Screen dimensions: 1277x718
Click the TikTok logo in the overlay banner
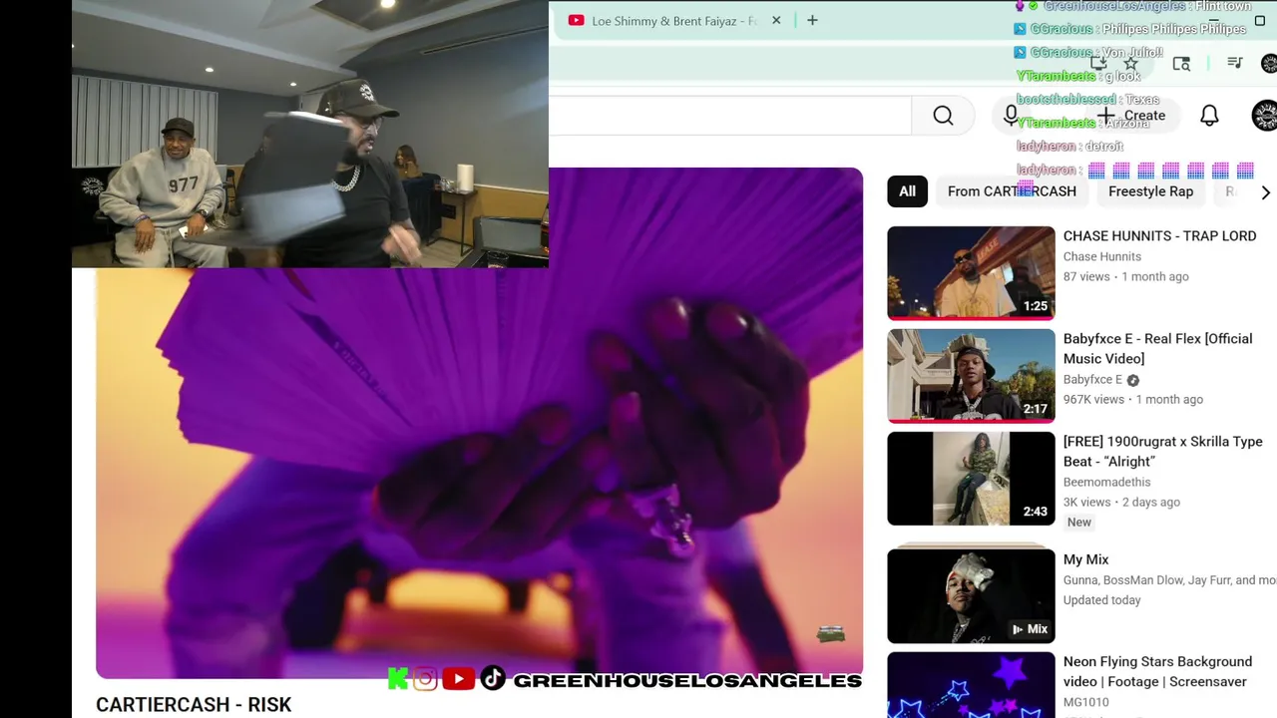pyautogui.click(x=493, y=679)
